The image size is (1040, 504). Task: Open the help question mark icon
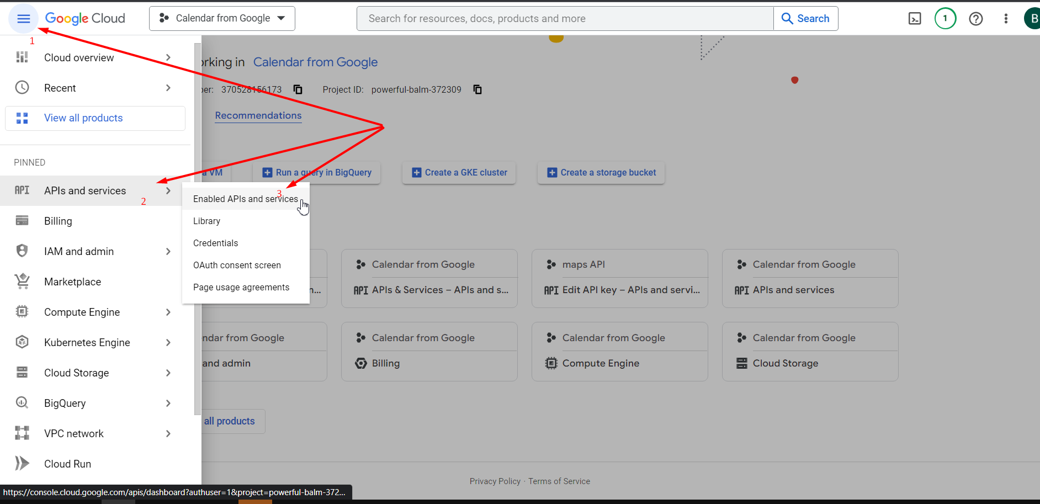[976, 19]
